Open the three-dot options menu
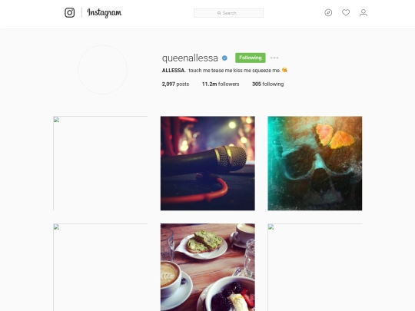 pyautogui.click(x=274, y=58)
